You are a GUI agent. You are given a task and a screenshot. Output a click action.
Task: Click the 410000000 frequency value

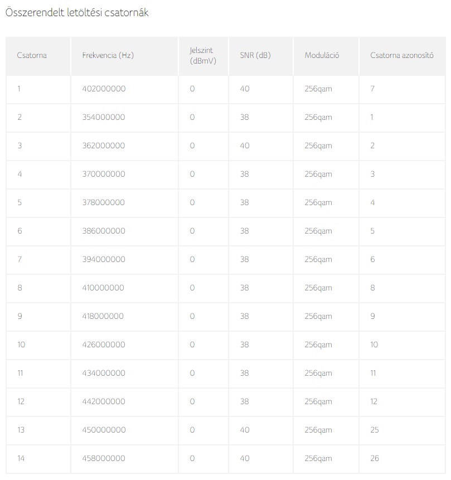(103, 288)
